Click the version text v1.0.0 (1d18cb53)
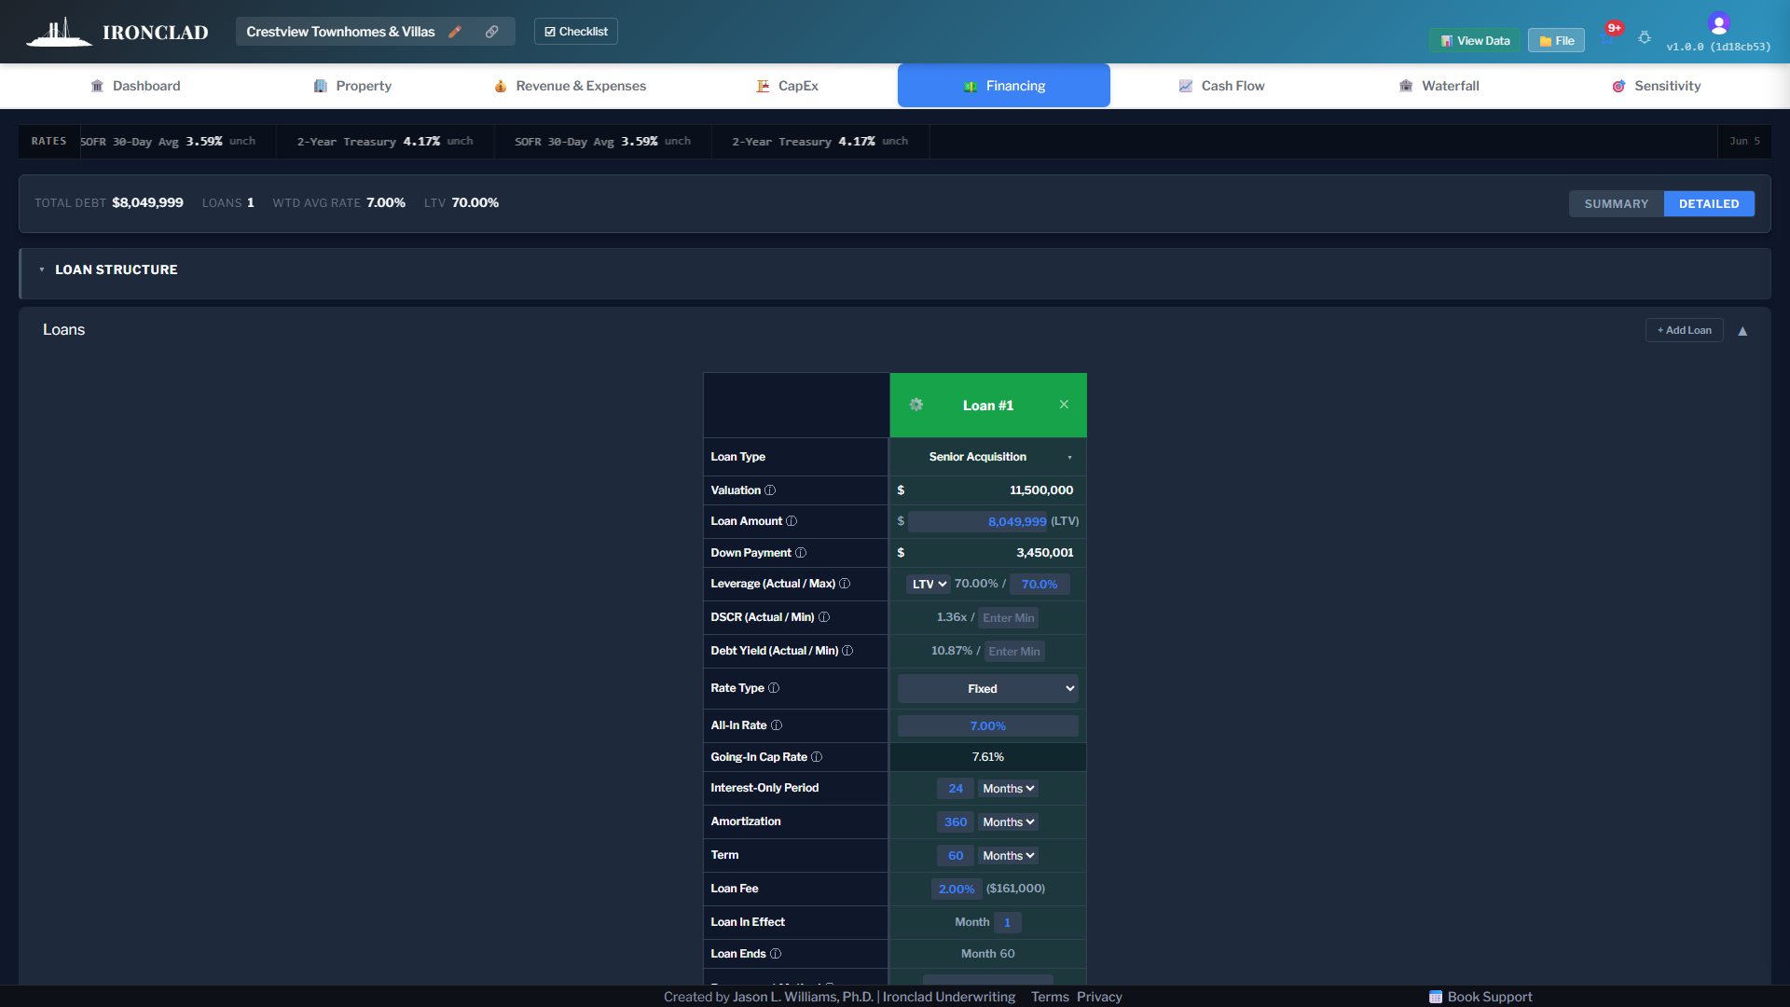 (1718, 47)
